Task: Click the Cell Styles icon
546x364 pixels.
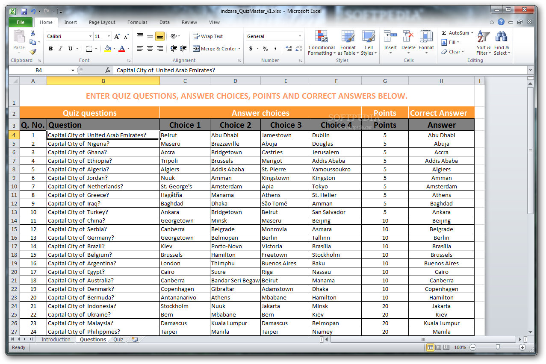Action: tap(369, 37)
